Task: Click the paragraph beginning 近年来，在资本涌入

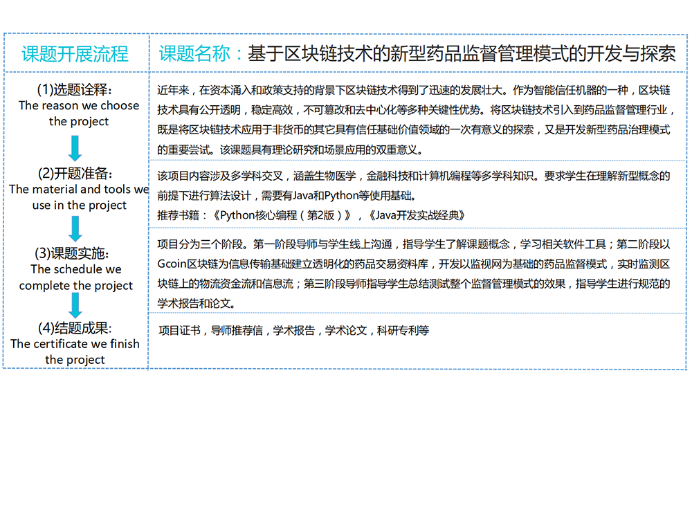Action: tap(415, 120)
